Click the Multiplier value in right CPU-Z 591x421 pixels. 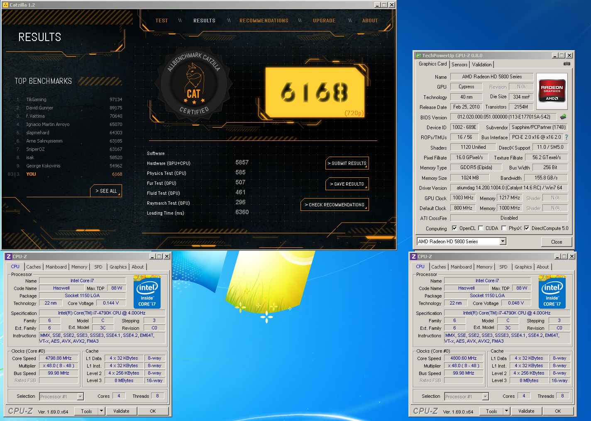[x=464, y=365]
